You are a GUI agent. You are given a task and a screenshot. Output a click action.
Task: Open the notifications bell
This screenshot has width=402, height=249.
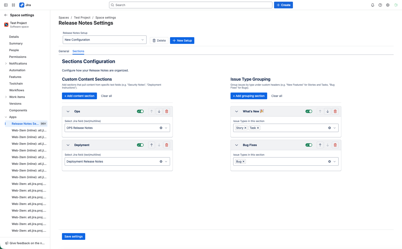pos(373,5)
